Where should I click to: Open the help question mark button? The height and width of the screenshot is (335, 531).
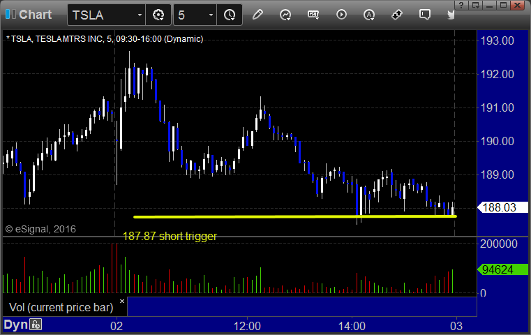pyautogui.click(x=461, y=5)
